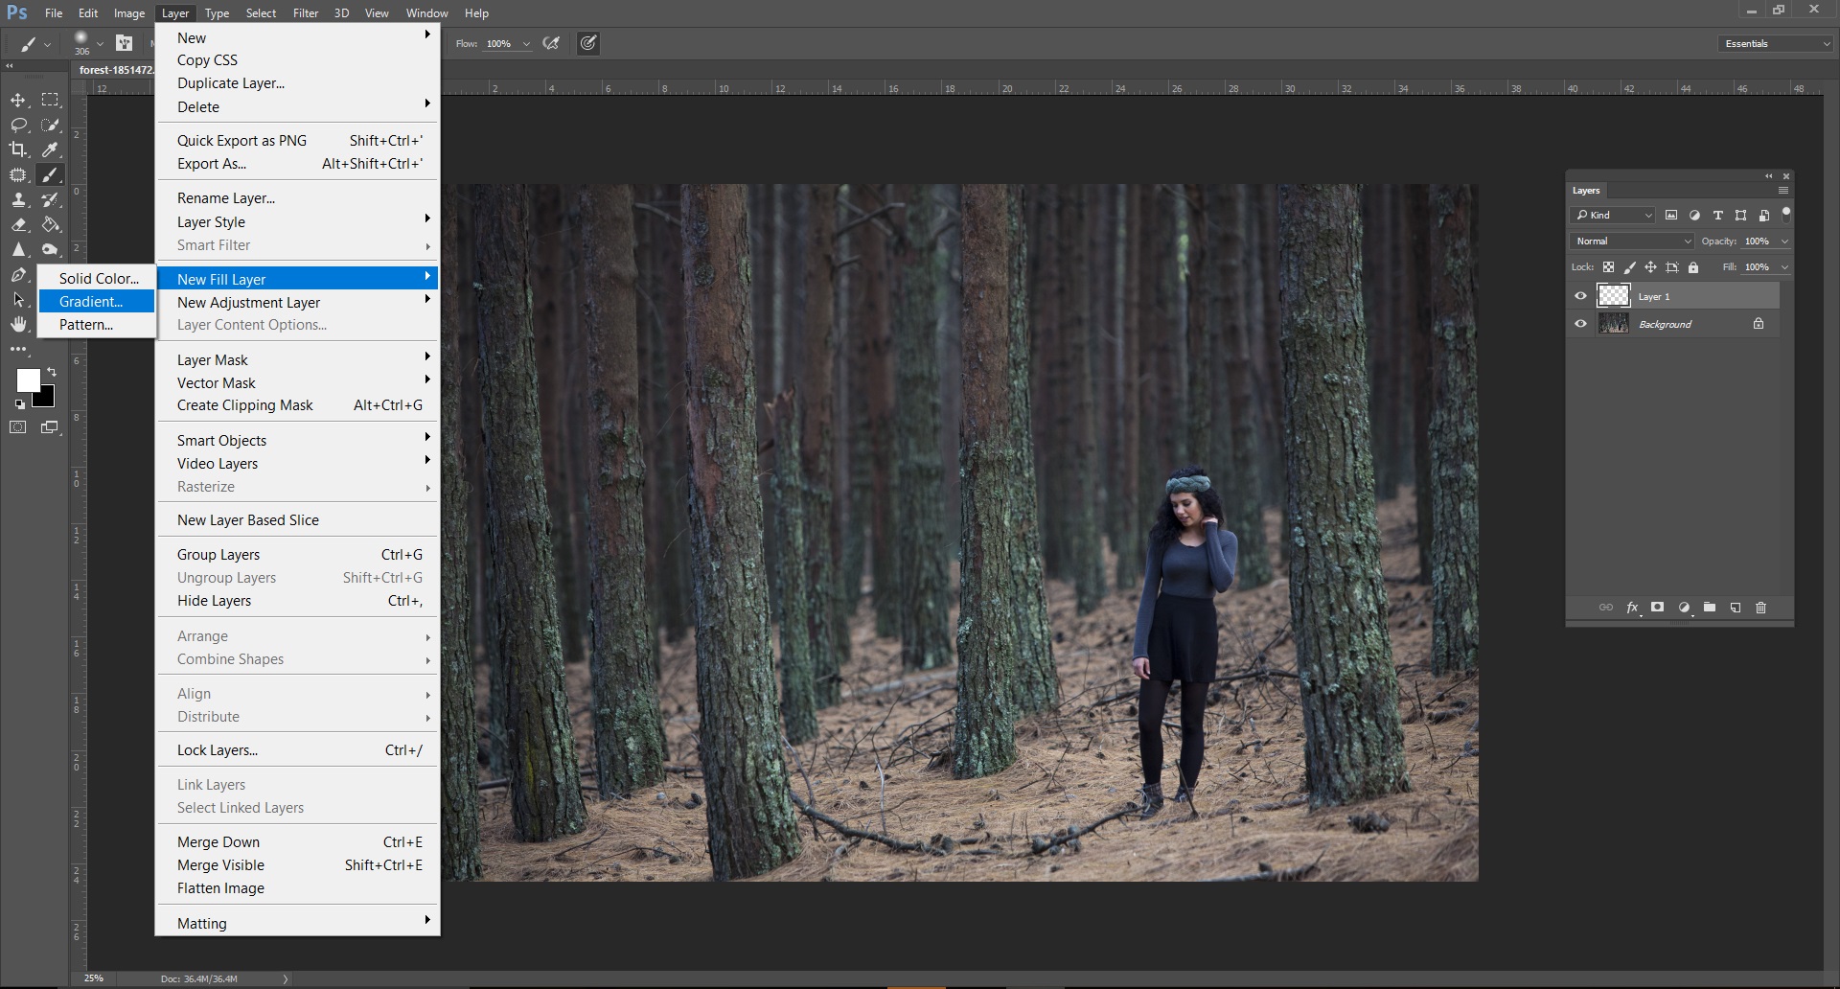Select the Clone Stamp tool

point(18,199)
